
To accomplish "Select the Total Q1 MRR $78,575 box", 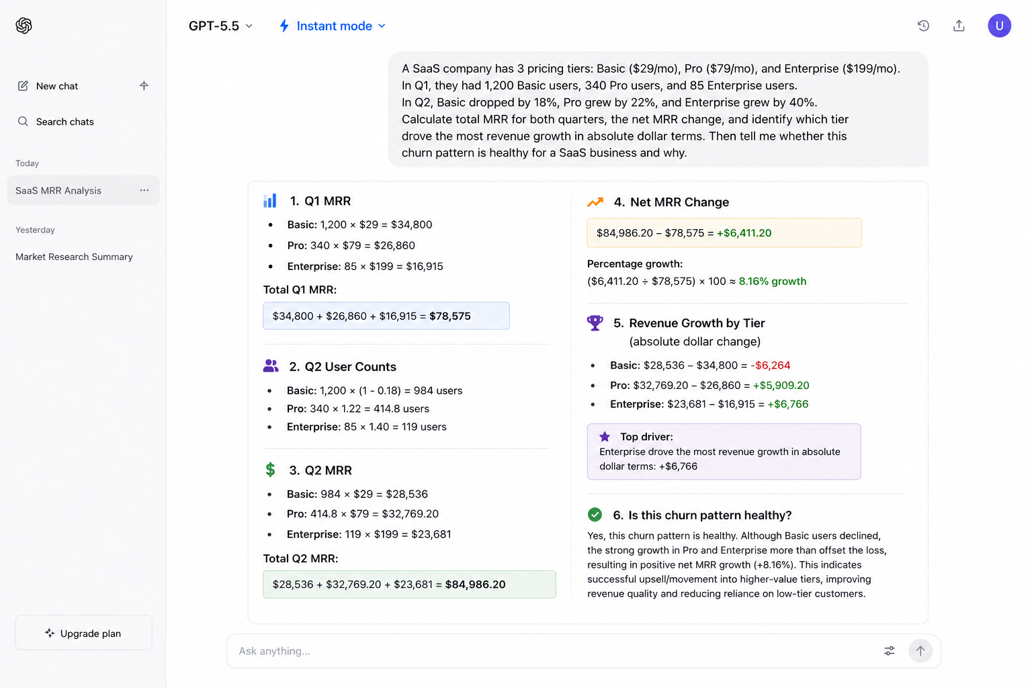I will 386,316.
